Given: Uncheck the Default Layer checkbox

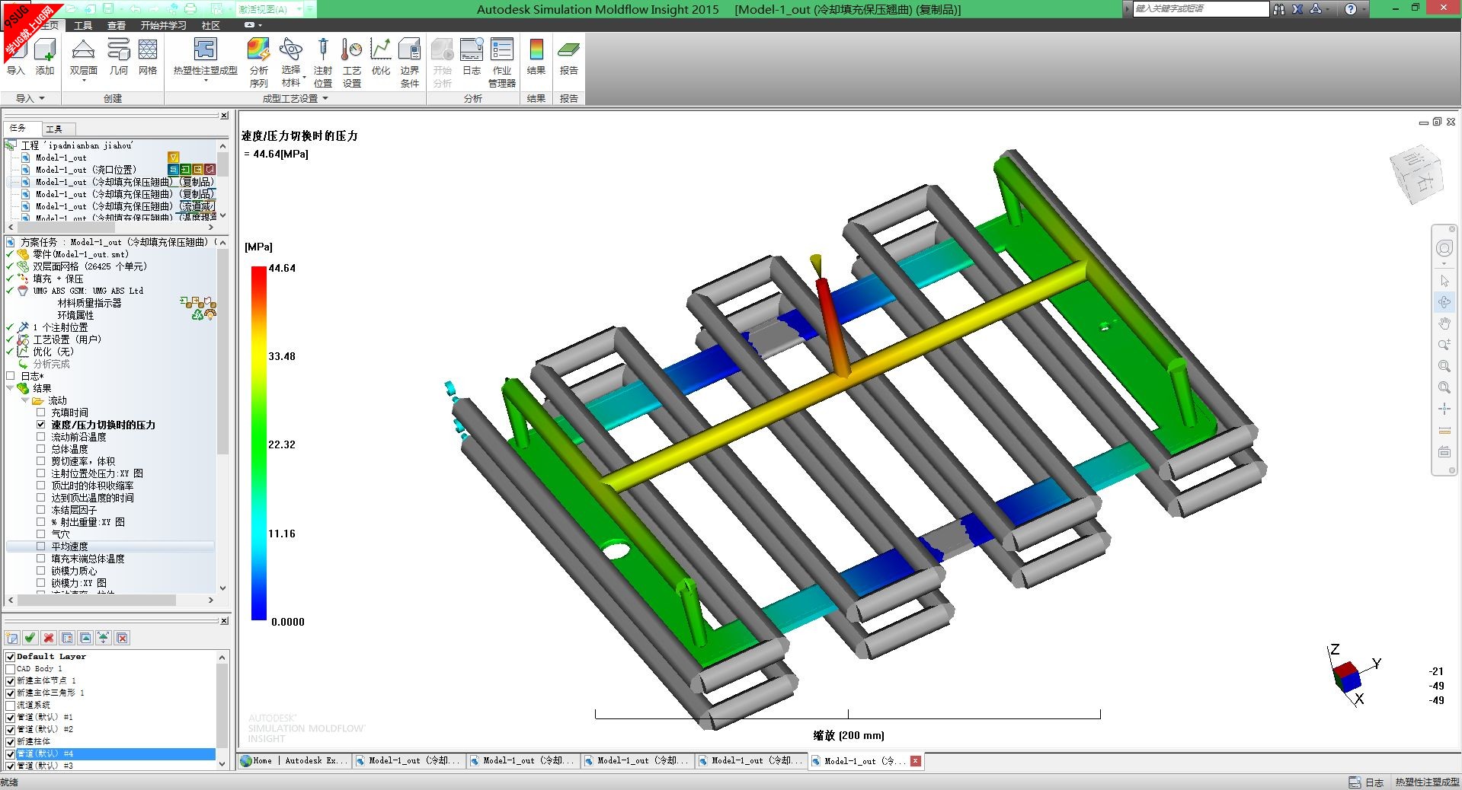Looking at the screenshot, I should [11, 657].
